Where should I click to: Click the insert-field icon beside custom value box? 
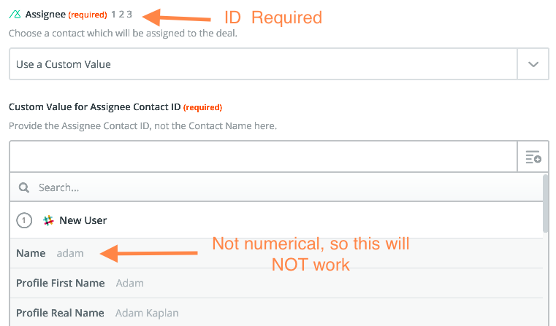click(533, 157)
